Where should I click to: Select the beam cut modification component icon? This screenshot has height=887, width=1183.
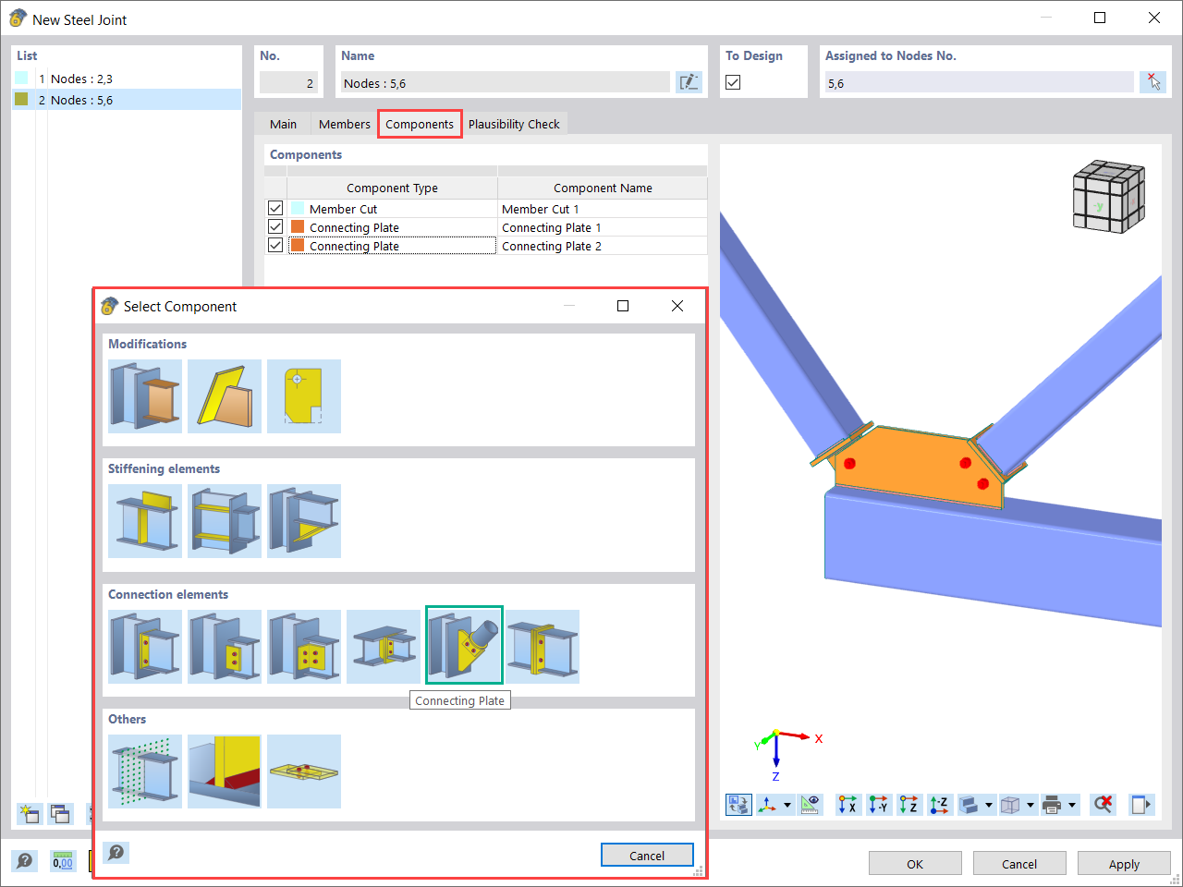click(x=145, y=396)
